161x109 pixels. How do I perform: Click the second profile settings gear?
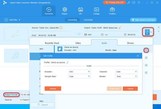146,58
